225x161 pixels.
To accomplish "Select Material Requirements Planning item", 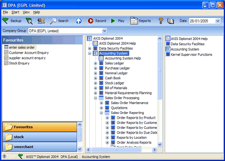I will click(x=128, y=93).
